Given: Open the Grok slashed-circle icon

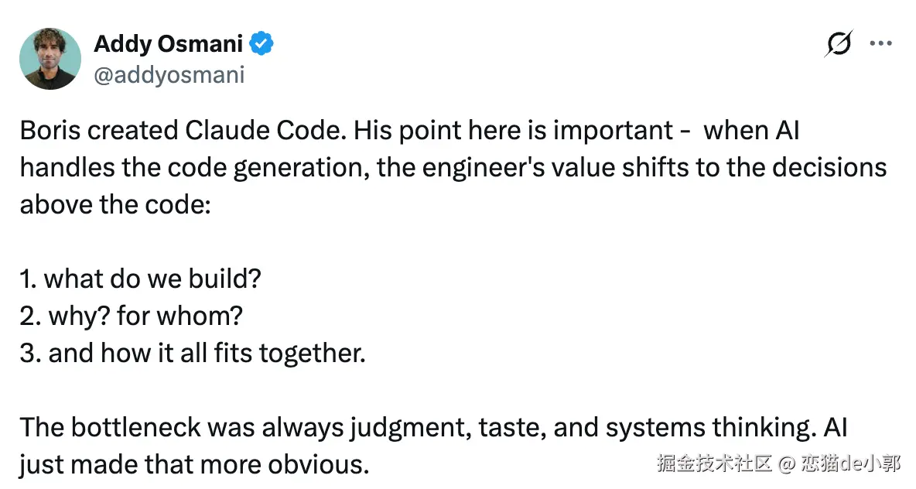Looking at the screenshot, I should point(838,45).
